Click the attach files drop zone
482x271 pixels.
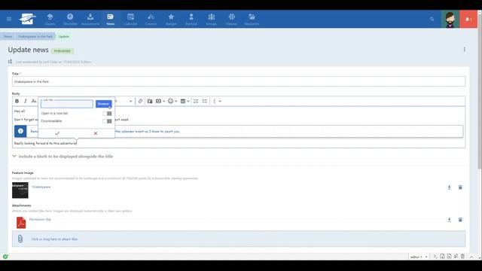click(239, 239)
